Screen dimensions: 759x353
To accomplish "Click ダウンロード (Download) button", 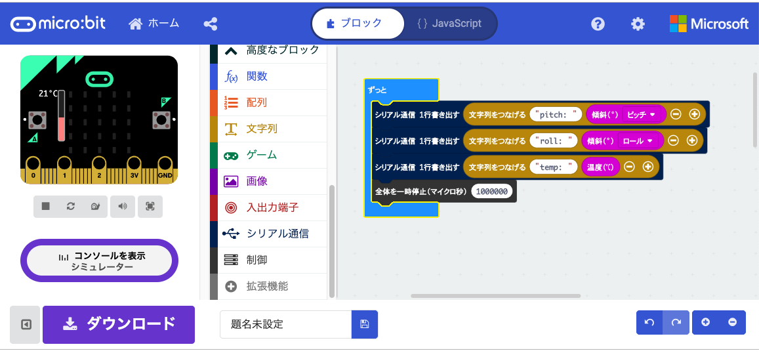I will 119,324.
